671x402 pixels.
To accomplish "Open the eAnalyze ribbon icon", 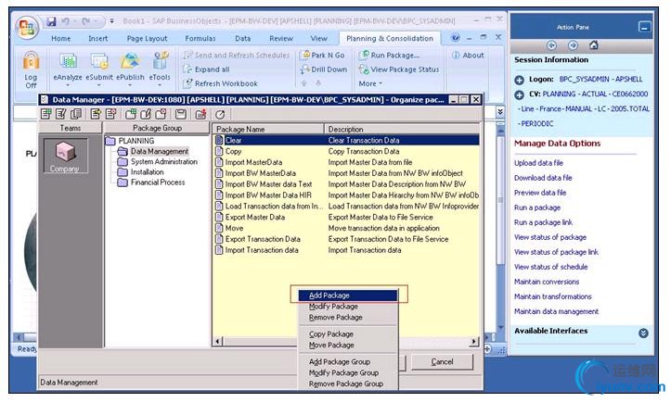I will point(68,61).
